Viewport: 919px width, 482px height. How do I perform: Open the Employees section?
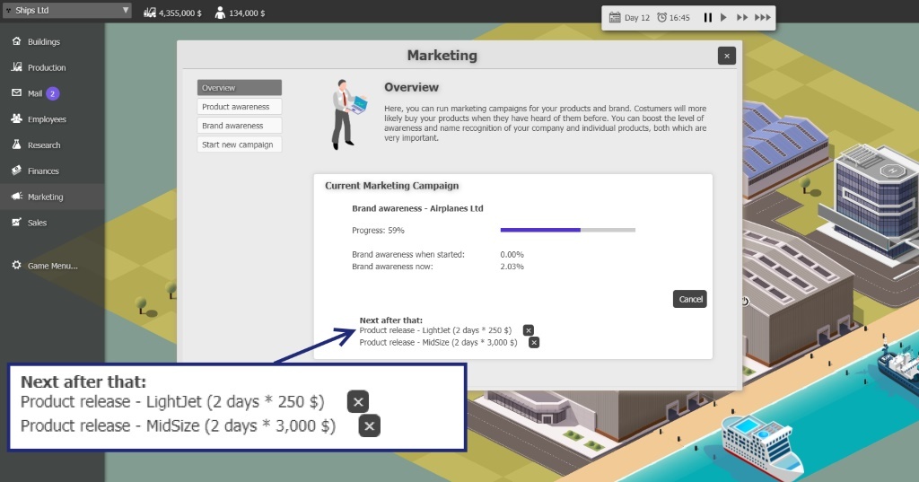46,119
